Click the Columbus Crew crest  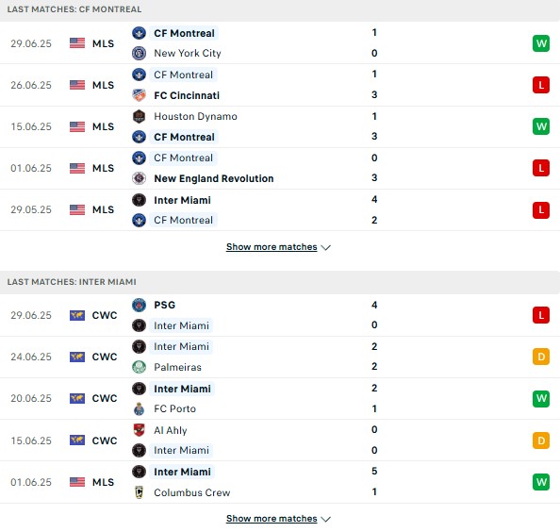(139, 492)
